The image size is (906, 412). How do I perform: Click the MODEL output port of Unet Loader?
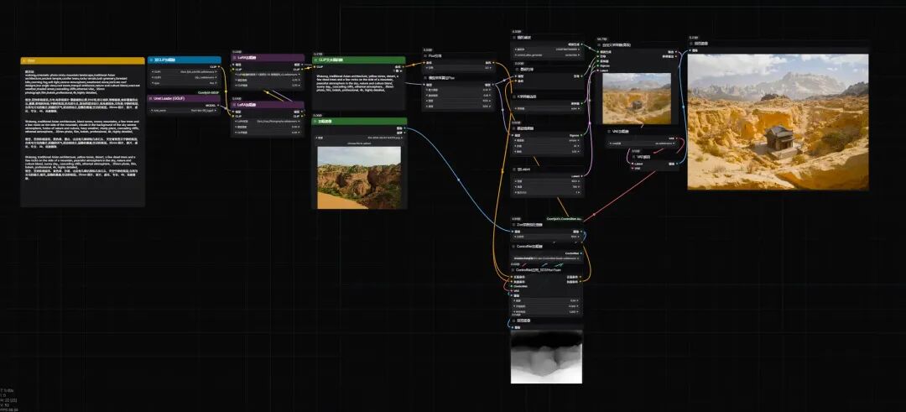pos(217,105)
